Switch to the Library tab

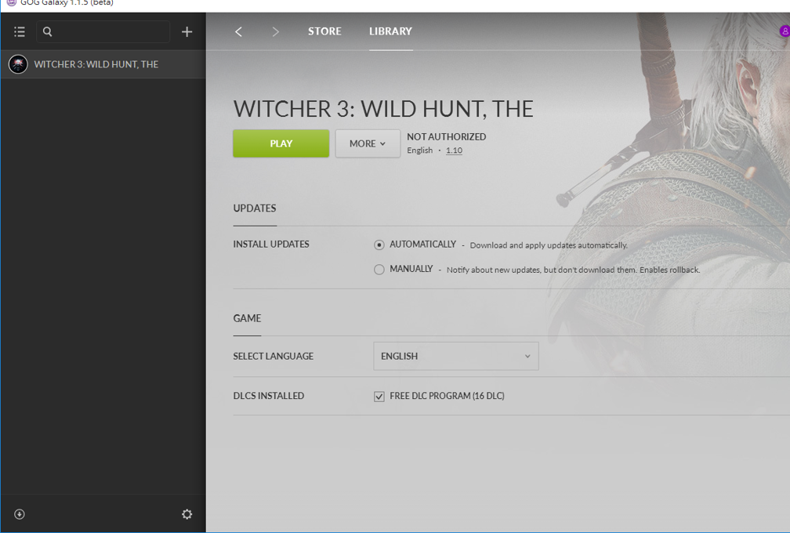click(x=390, y=31)
